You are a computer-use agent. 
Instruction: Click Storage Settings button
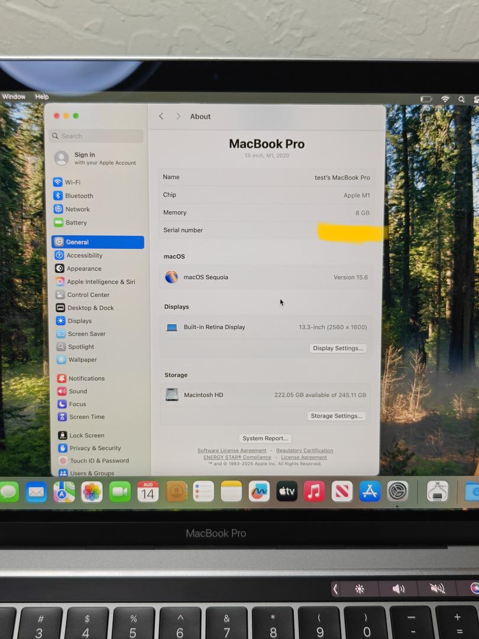336,416
